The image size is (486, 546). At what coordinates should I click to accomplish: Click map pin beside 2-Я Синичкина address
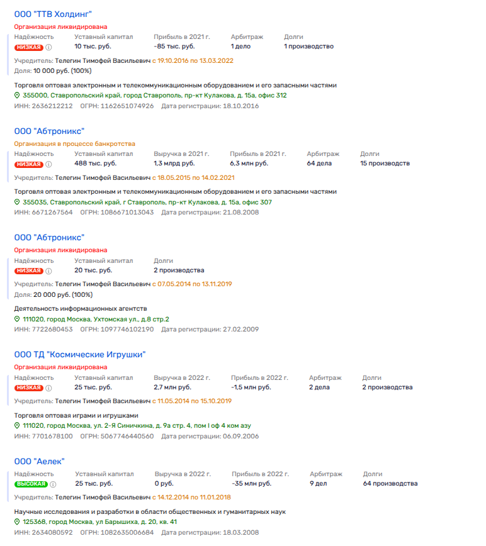click(x=18, y=426)
